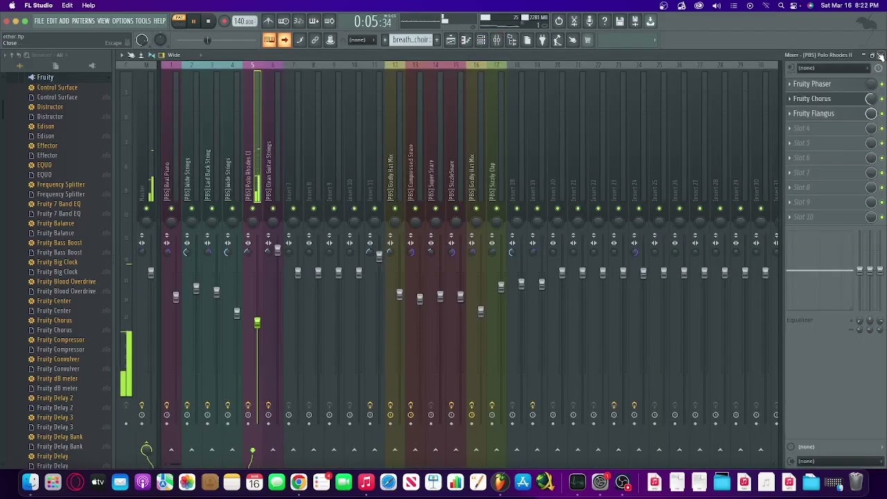Click the stamp tool icon
Screen dimensions: 887x499
[330, 40]
